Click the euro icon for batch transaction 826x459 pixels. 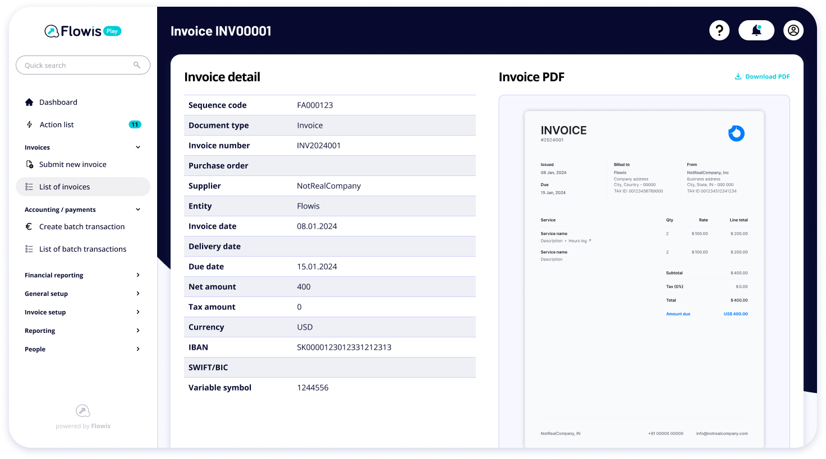[x=29, y=226]
